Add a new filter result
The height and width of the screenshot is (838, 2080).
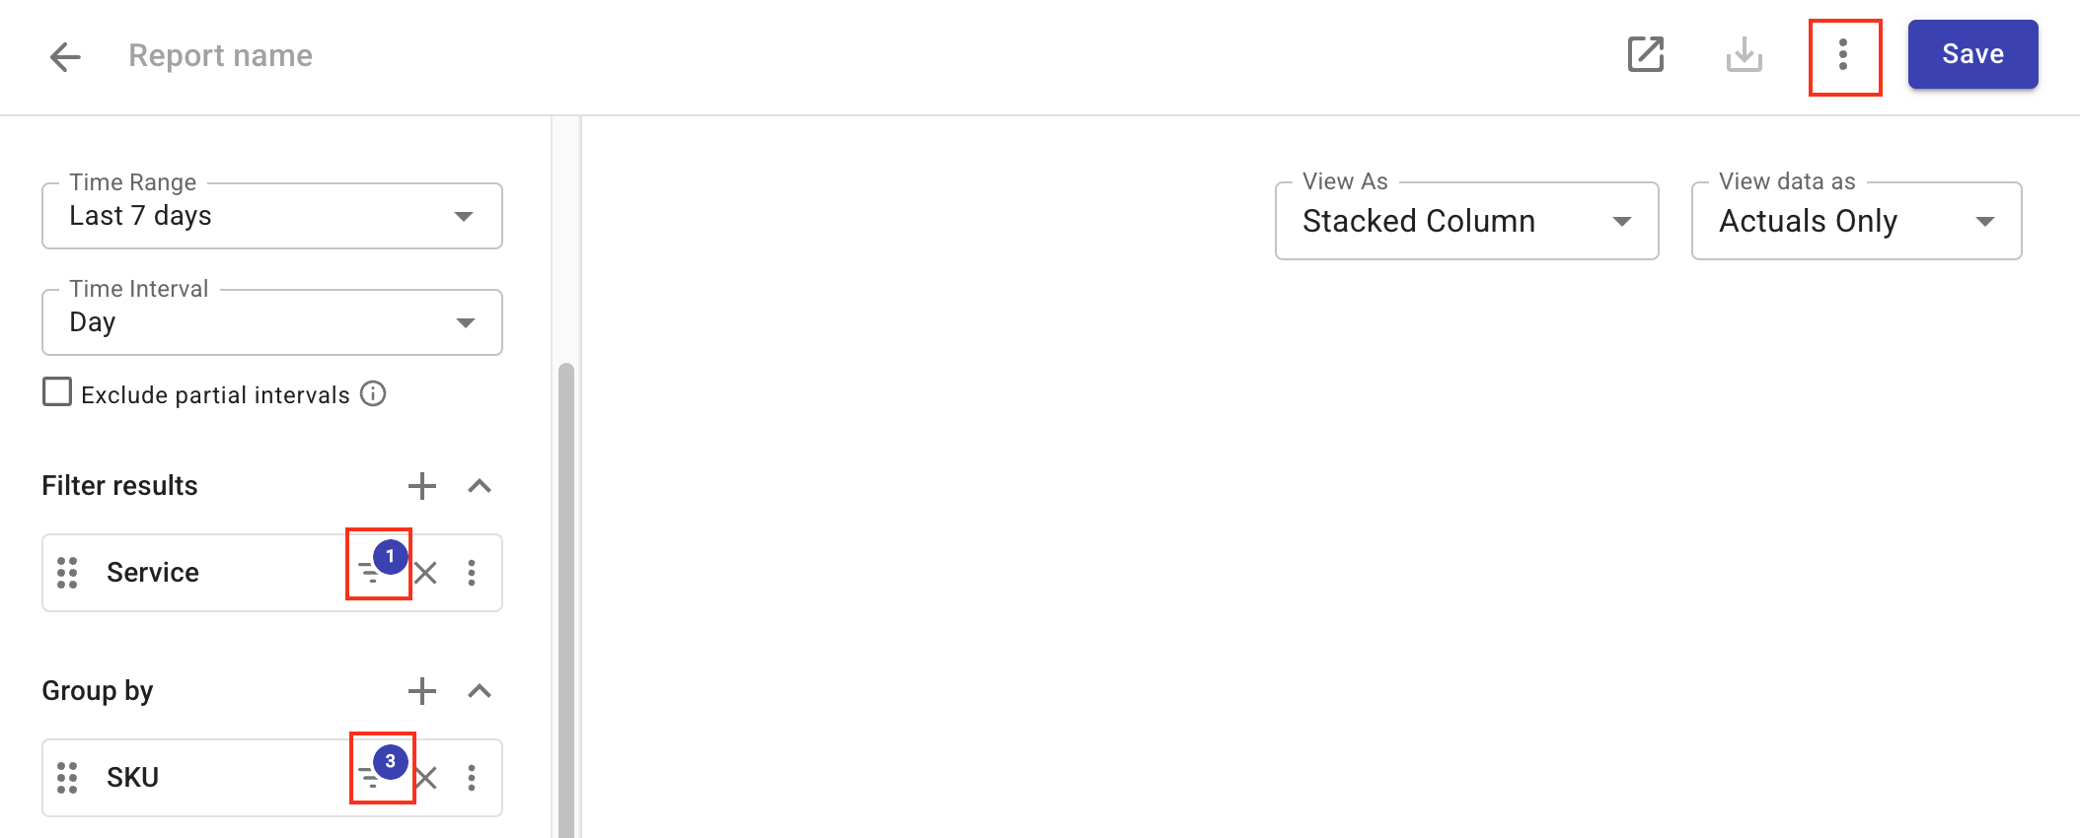click(422, 486)
